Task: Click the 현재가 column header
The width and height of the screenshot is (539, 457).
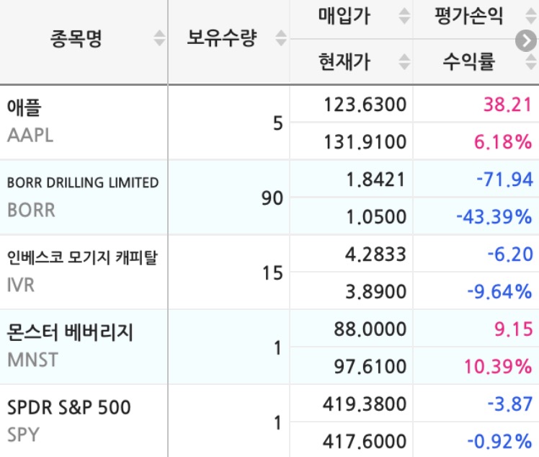Action: (344, 62)
